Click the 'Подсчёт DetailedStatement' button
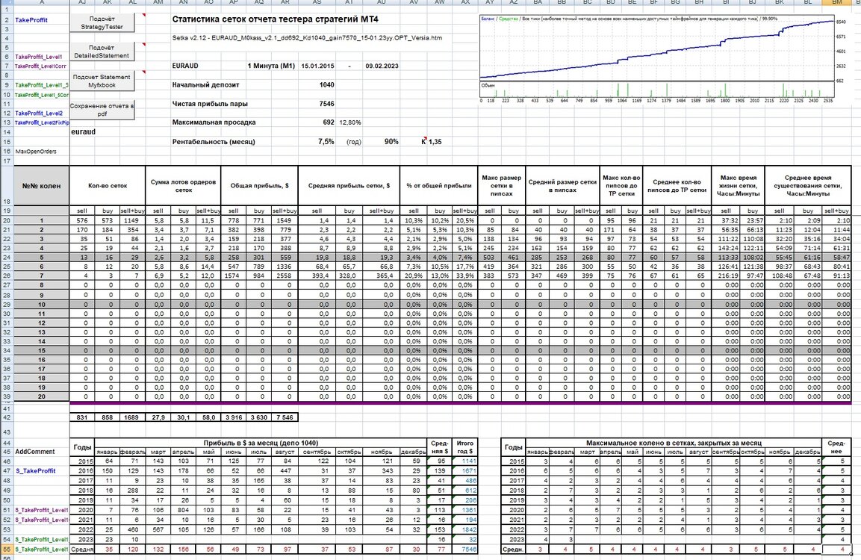This screenshot has width=861, height=560. (x=102, y=52)
